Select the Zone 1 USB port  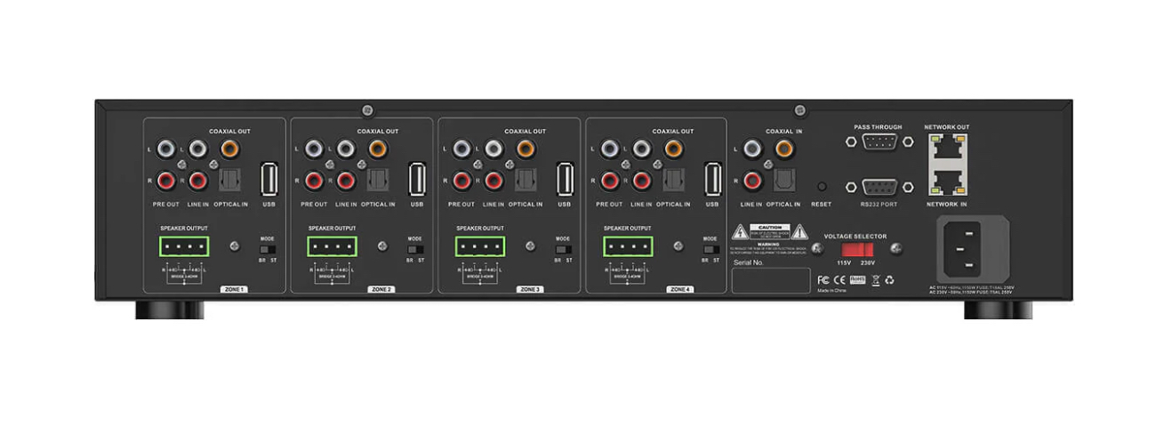(x=269, y=180)
